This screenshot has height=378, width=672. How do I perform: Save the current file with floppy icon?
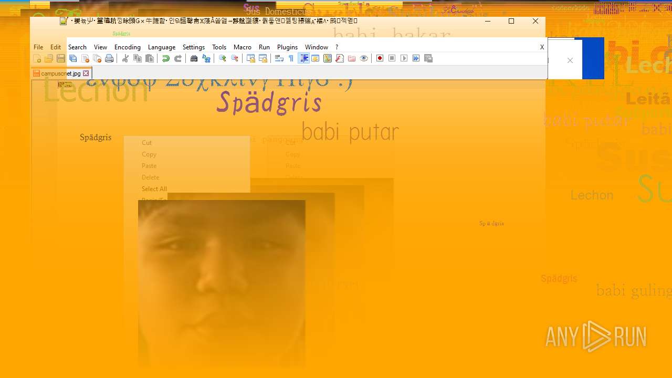click(61, 58)
